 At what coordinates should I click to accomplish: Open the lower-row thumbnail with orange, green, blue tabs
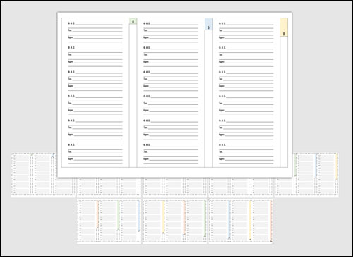click(109, 221)
